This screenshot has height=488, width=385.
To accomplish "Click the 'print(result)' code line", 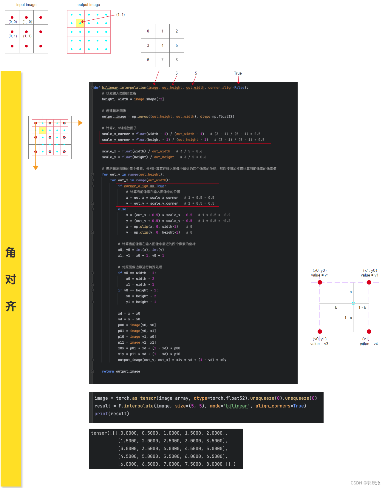I will pyautogui.click(x=112, y=414).
